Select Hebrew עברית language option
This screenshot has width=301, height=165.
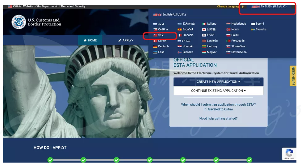[184, 41]
